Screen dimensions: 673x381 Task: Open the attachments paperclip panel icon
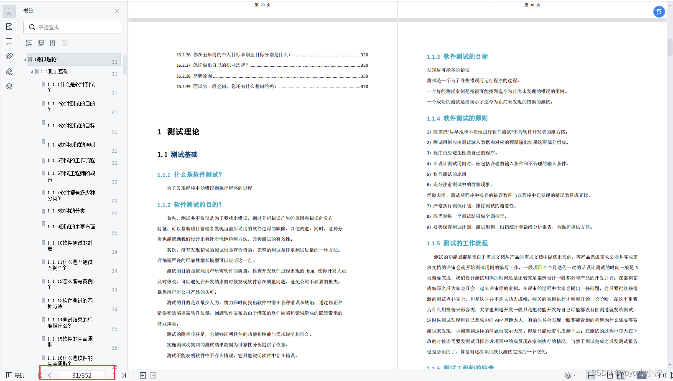point(9,56)
